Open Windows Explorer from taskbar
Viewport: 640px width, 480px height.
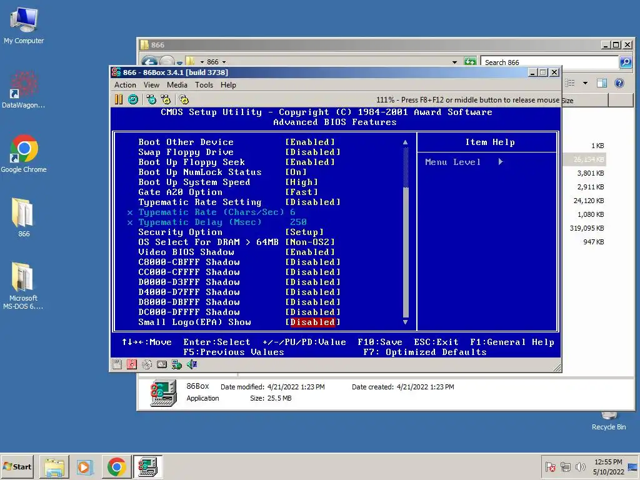coord(54,466)
